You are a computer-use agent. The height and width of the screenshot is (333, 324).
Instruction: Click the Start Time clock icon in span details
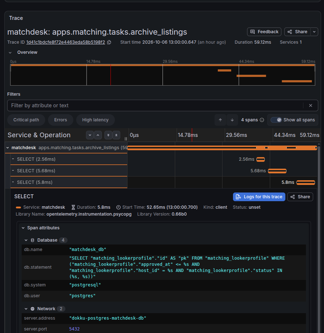pyautogui.click(x=118, y=207)
